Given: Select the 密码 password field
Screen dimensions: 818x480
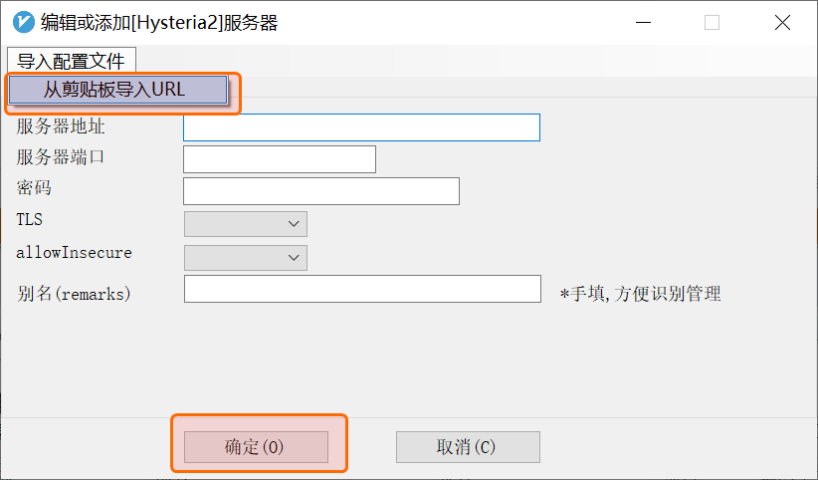Looking at the screenshot, I should click(x=320, y=191).
